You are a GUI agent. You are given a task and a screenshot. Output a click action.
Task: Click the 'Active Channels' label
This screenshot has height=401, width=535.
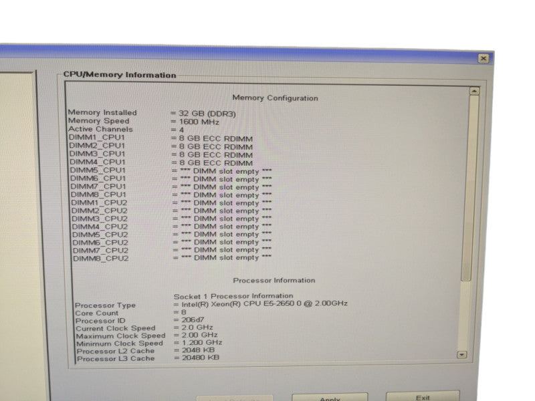100,129
